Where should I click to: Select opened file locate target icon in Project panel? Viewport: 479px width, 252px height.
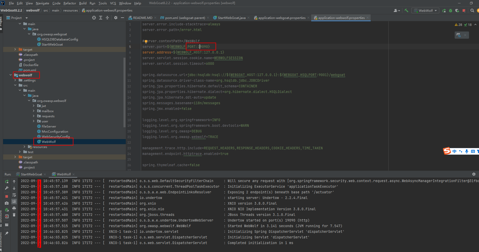[94, 18]
